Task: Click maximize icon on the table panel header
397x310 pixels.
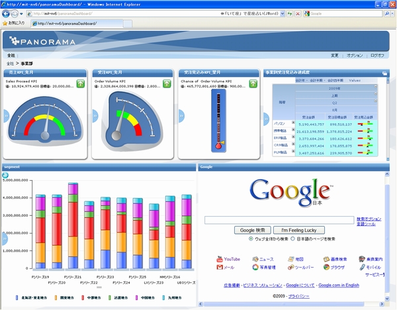Action: [384, 74]
